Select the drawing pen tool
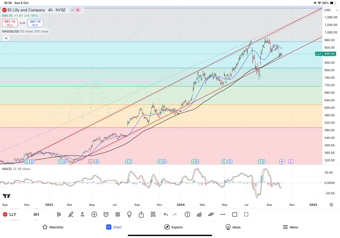 (x=71, y=214)
